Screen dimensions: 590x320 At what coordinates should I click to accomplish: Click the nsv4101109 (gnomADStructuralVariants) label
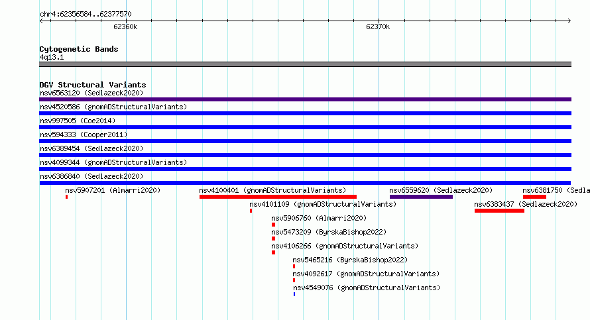click(323, 204)
